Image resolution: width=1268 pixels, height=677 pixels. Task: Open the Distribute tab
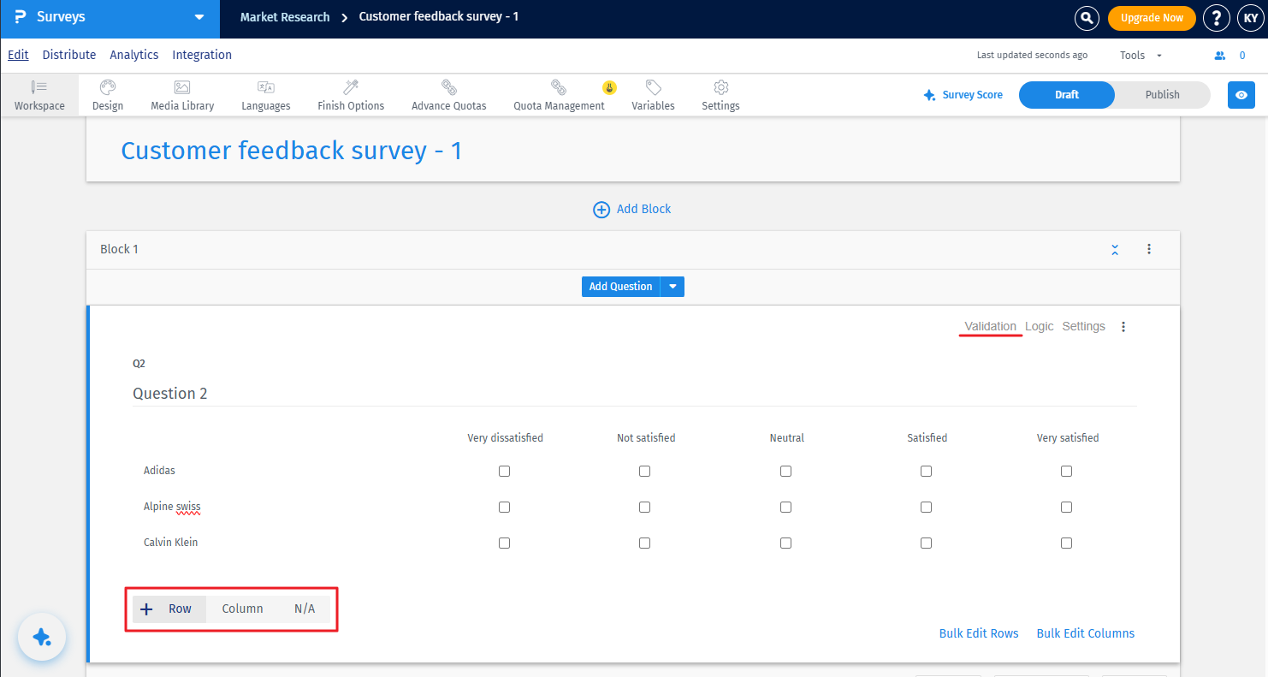coord(69,55)
